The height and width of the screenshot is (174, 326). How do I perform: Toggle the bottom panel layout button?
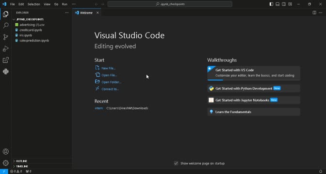[x=277, y=4]
